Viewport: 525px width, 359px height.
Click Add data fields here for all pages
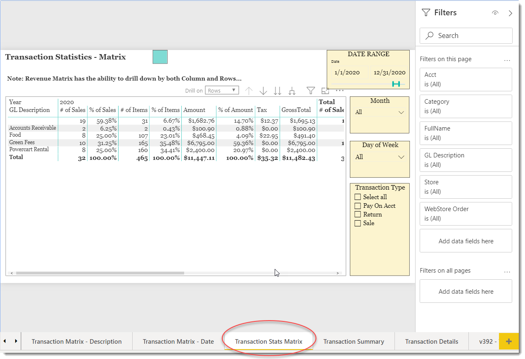466,291
